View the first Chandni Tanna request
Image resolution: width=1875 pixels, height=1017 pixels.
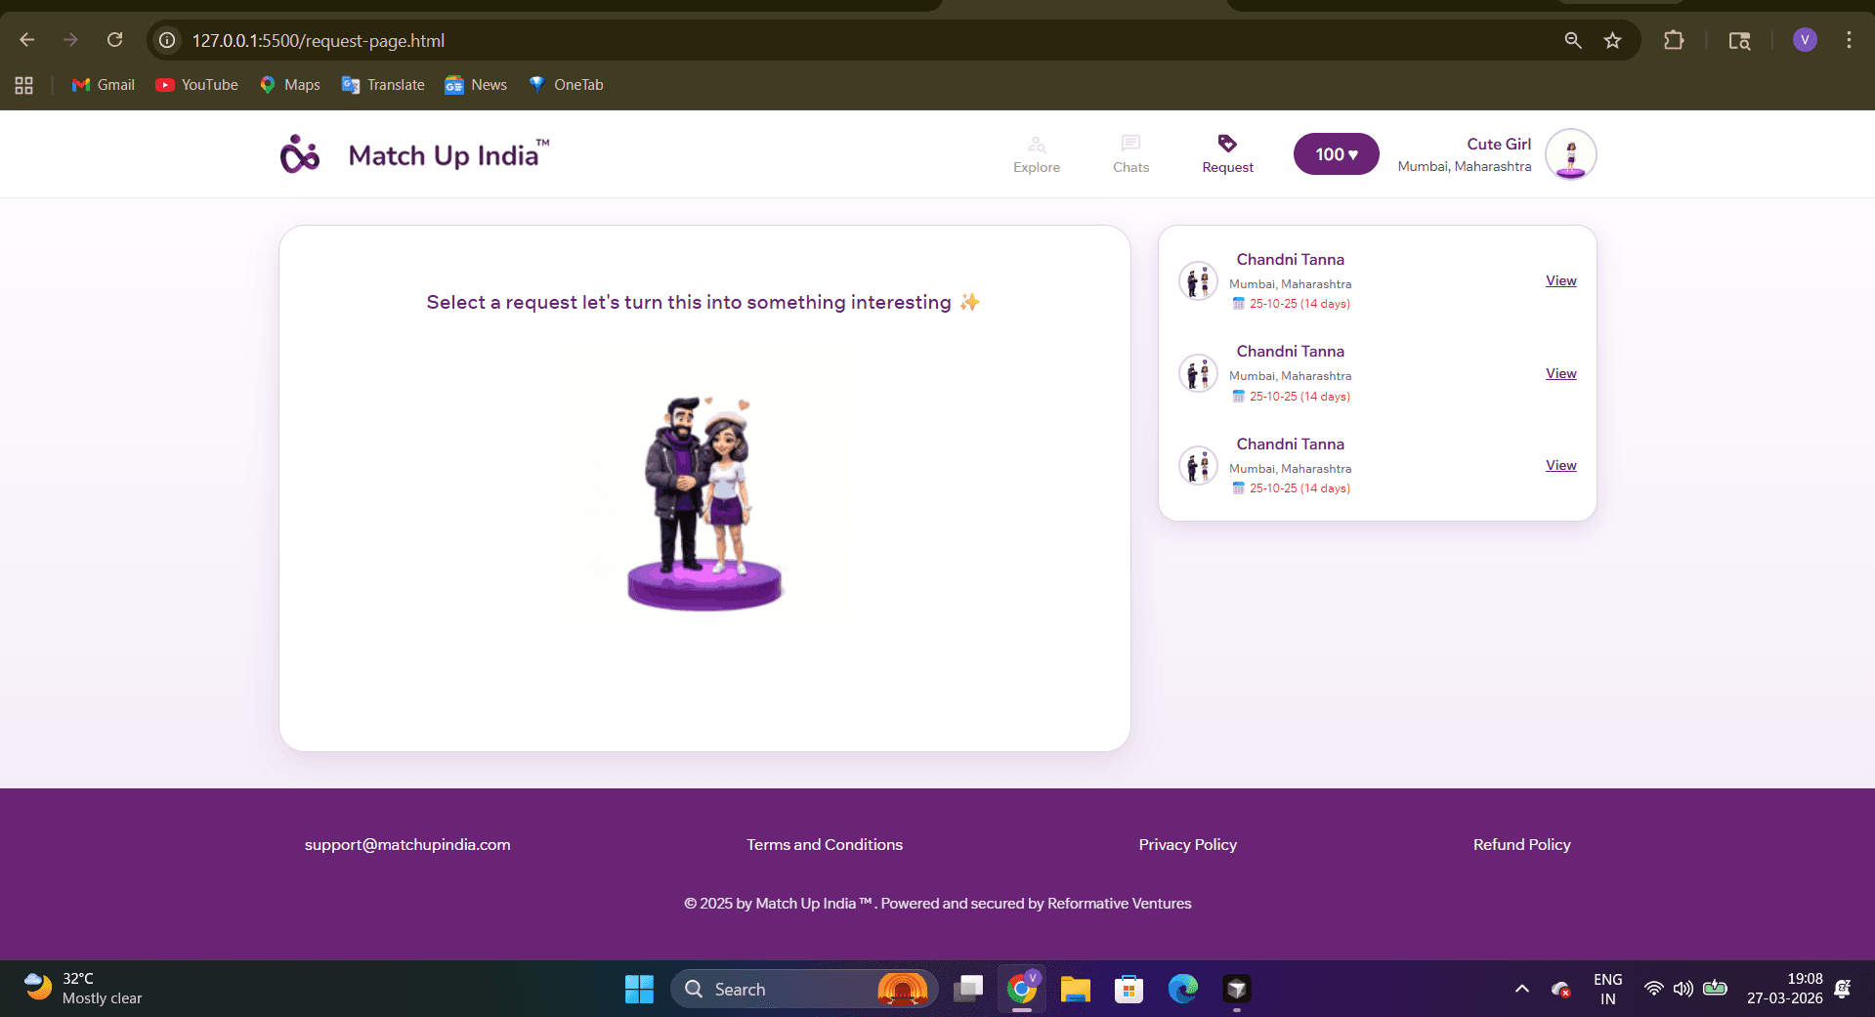click(x=1560, y=281)
